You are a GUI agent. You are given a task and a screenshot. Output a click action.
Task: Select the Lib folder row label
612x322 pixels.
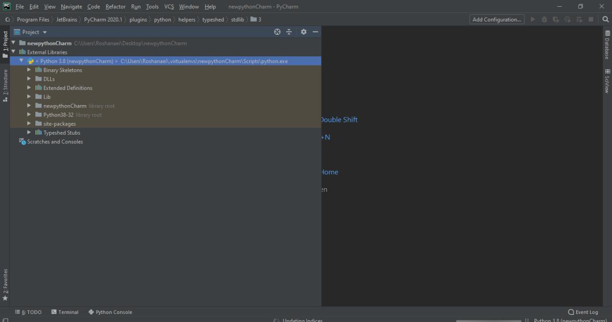(47, 97)
